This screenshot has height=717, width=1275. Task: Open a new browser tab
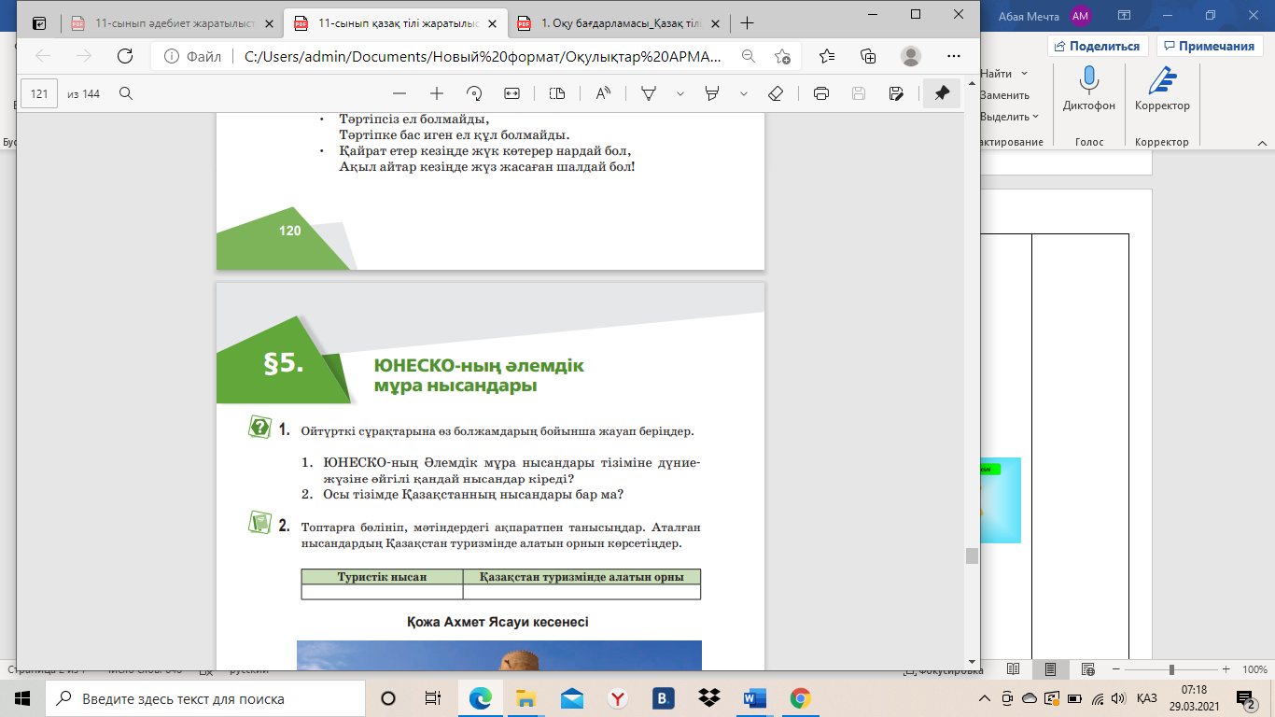[747, 23]
